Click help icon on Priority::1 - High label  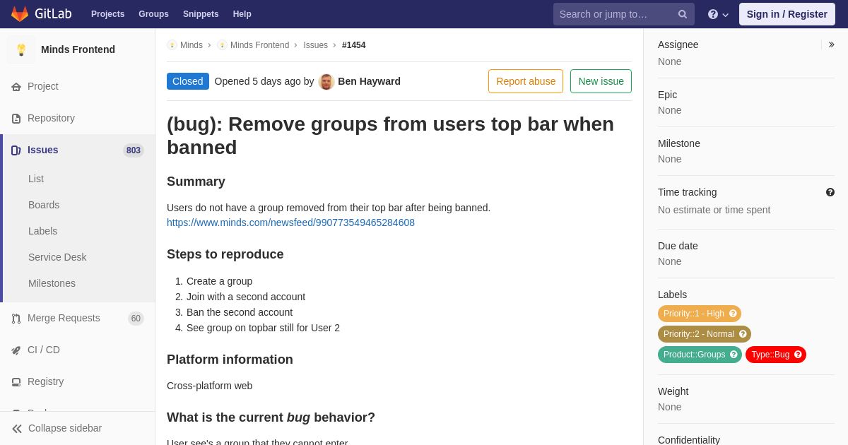tap(733, 314)
